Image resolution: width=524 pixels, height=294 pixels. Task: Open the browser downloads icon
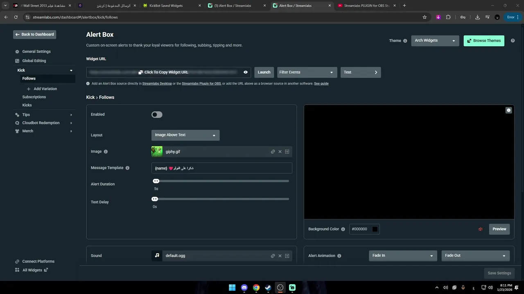(477, 17)
